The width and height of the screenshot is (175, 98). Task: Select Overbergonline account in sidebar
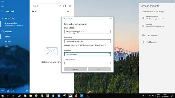point(14,24)
